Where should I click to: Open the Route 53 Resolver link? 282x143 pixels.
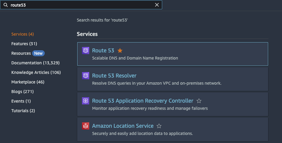pyautogui.click(x=114, y=76)
